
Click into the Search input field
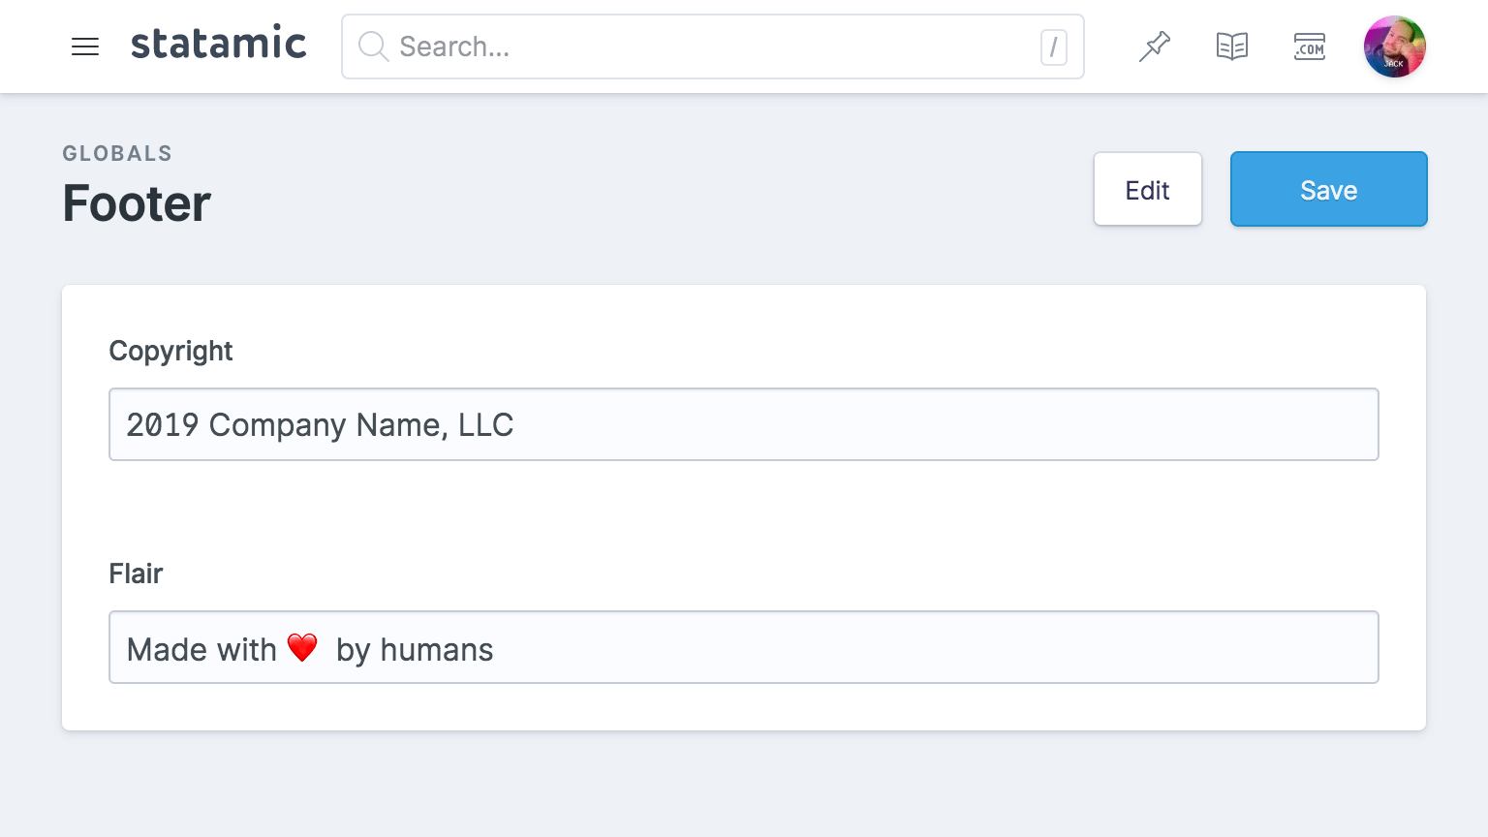pyautogui.click(x=678, y=46)
